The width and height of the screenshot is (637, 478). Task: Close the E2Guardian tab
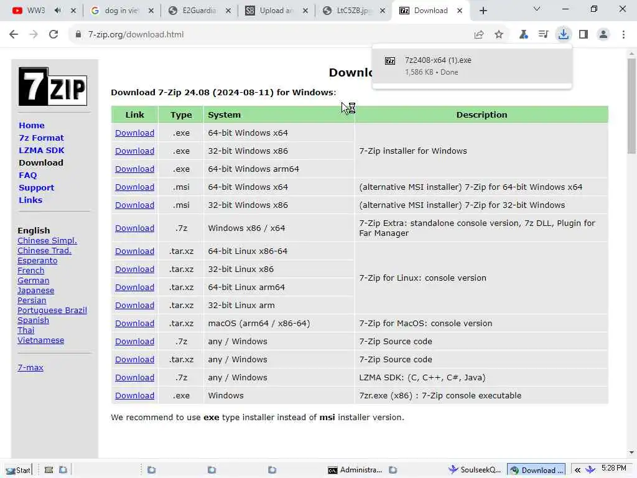[228, 11]
